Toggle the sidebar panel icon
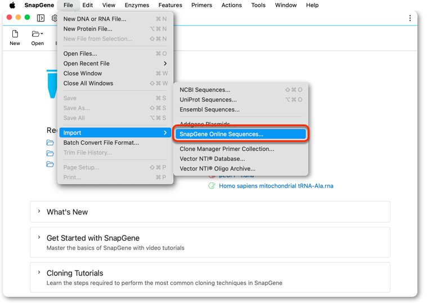Screen dimensions: 427x303 [x=41, y=18]
